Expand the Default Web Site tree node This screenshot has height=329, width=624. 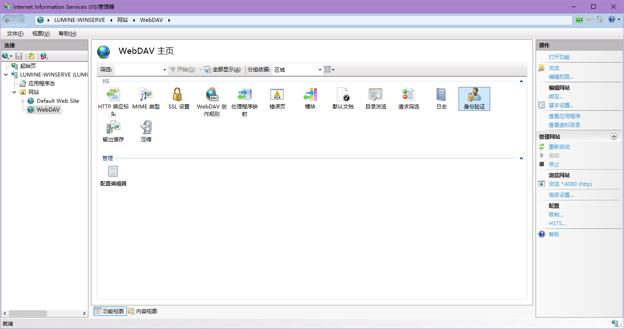tap(23, 101)
